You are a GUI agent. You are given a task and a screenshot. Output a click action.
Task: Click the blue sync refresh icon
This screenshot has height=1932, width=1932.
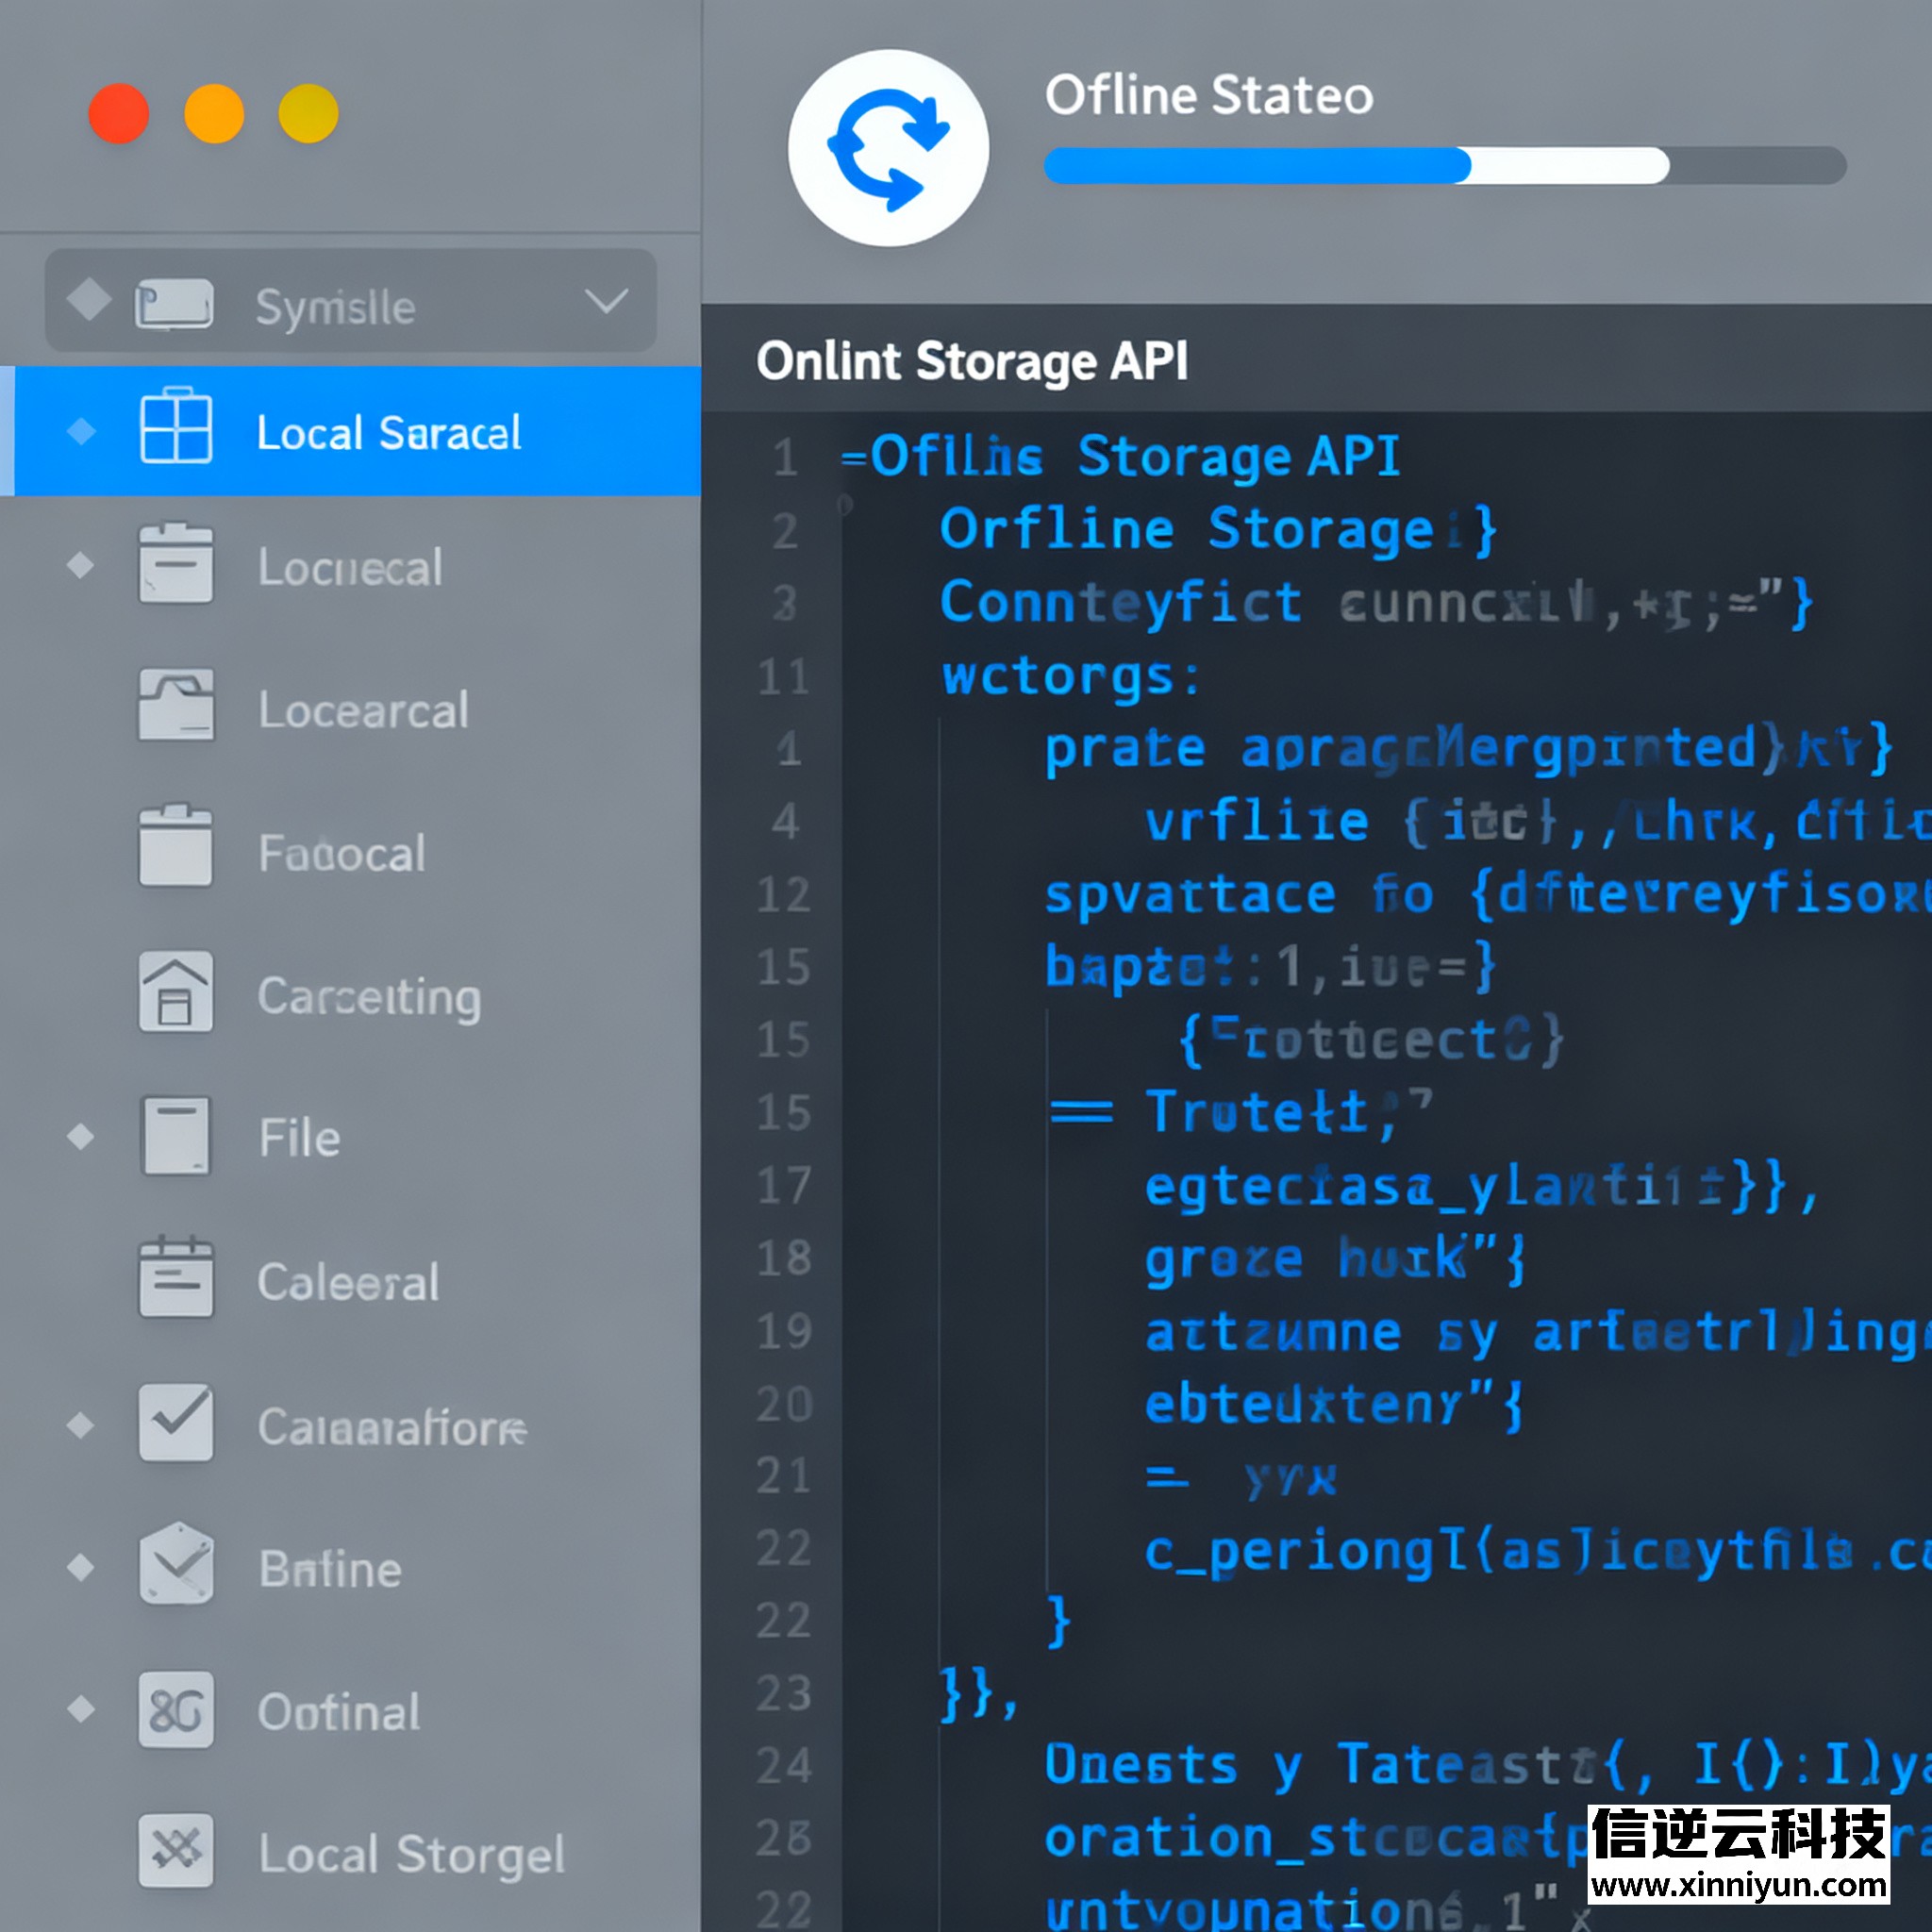887,149
